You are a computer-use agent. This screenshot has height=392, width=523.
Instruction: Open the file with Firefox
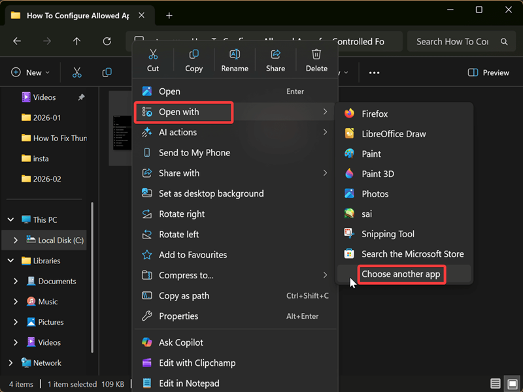tap(375, 114)
